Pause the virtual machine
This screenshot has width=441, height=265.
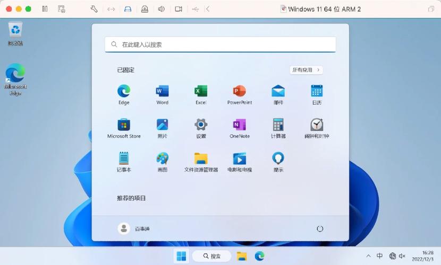[45, 9]
